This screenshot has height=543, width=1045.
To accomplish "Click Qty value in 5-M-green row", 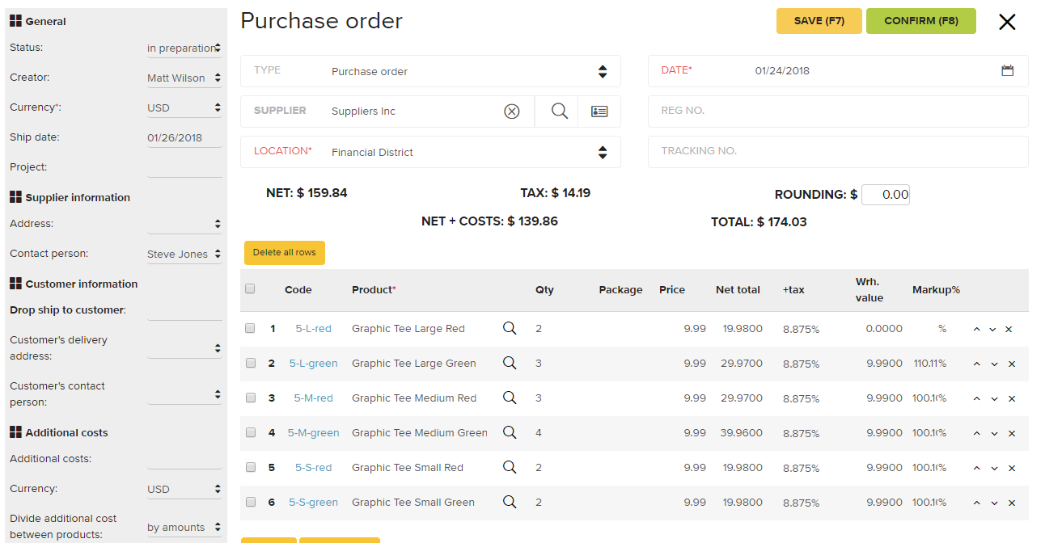I will point(539,433).
